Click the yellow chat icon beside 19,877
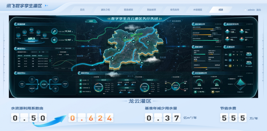Image resolution: width=267 pixels, height=131 pixels. point(213,92)
